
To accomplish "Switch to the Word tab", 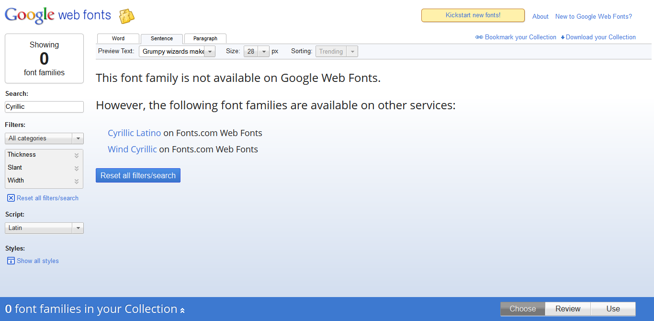I will click(118, 39).
